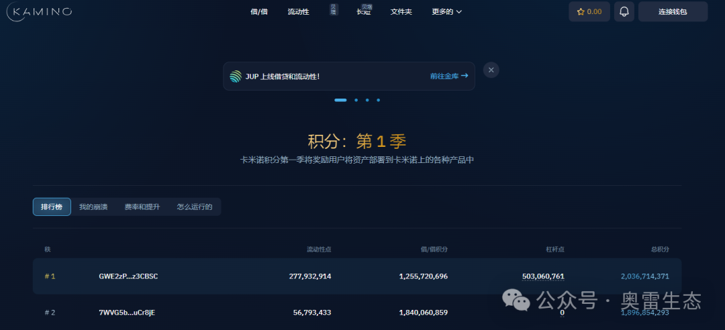Click the 杠杆点 column header
Screen dimensions: 725x330
(555, 250)
